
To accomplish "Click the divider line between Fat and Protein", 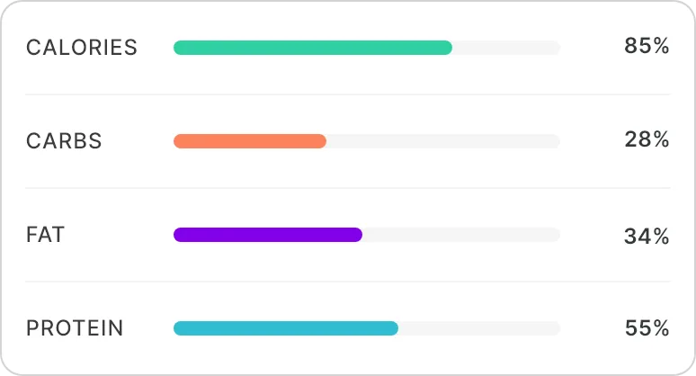I will pos(347,282).
